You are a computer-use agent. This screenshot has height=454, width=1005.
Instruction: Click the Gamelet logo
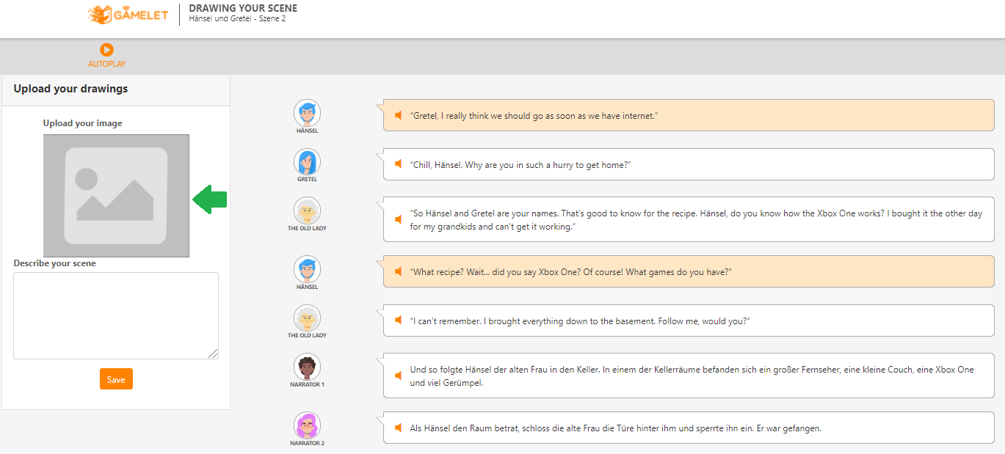point(128,15)
